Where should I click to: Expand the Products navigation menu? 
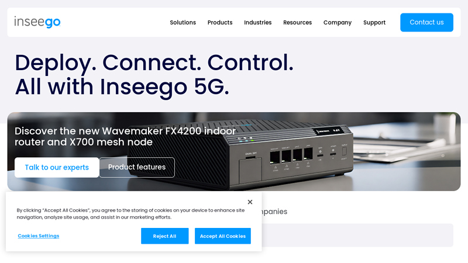coord(220,22)
